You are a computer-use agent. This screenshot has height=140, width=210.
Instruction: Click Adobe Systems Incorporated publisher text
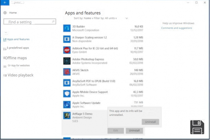point(90,63)
